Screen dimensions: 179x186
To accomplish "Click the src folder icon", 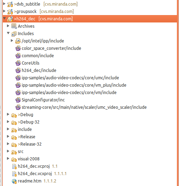I will [x=14, y=152].
